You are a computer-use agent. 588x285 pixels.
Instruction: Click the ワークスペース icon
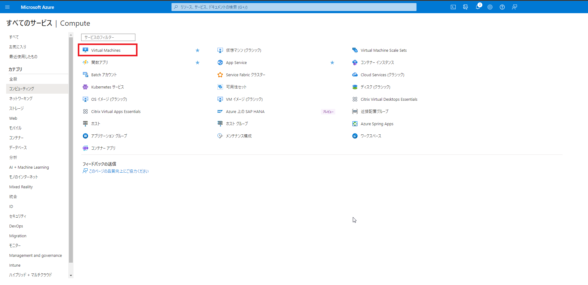pyautogui.click(x=355, y=136)
